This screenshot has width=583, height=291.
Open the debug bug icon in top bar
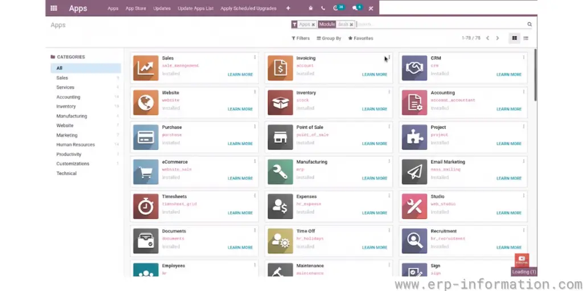point(311,8)
